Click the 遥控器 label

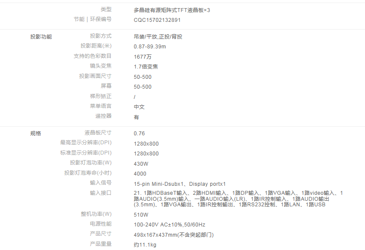click(x=103, y=116)
